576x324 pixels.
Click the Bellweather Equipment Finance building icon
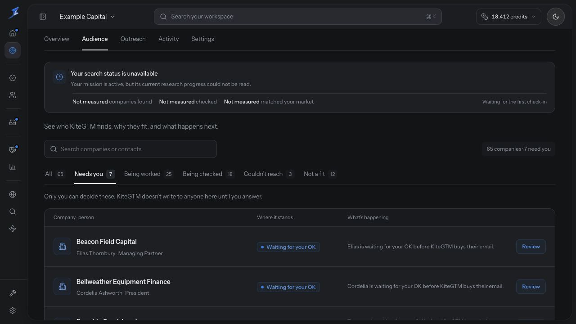tap(63, 287)
